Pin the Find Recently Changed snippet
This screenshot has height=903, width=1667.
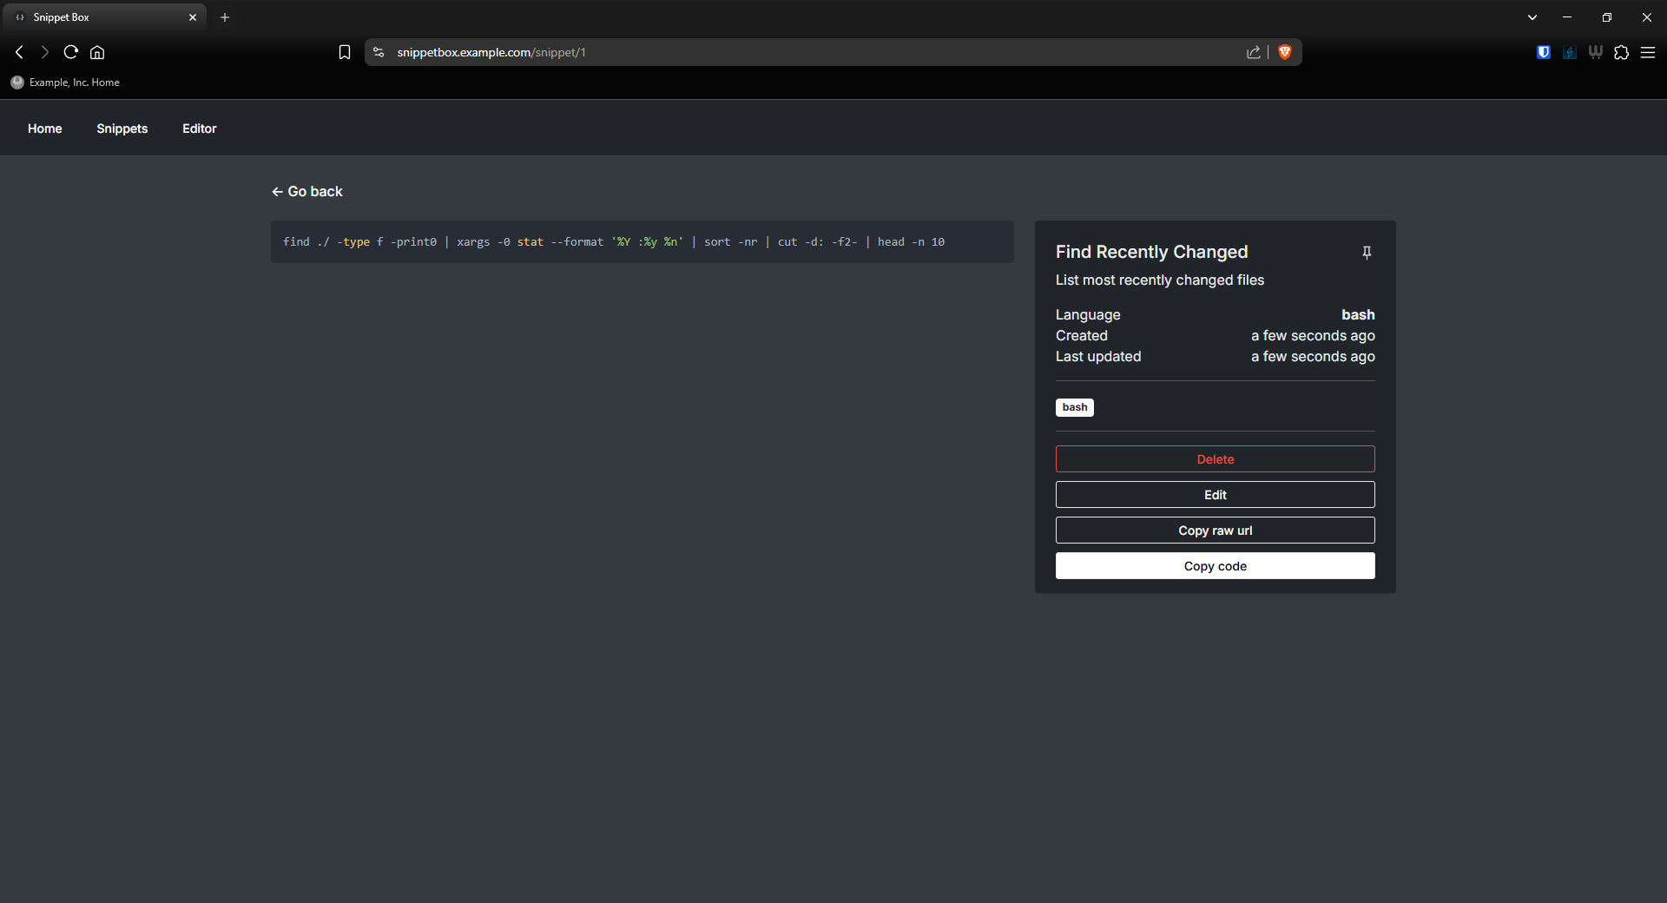tap(1367, 253)
